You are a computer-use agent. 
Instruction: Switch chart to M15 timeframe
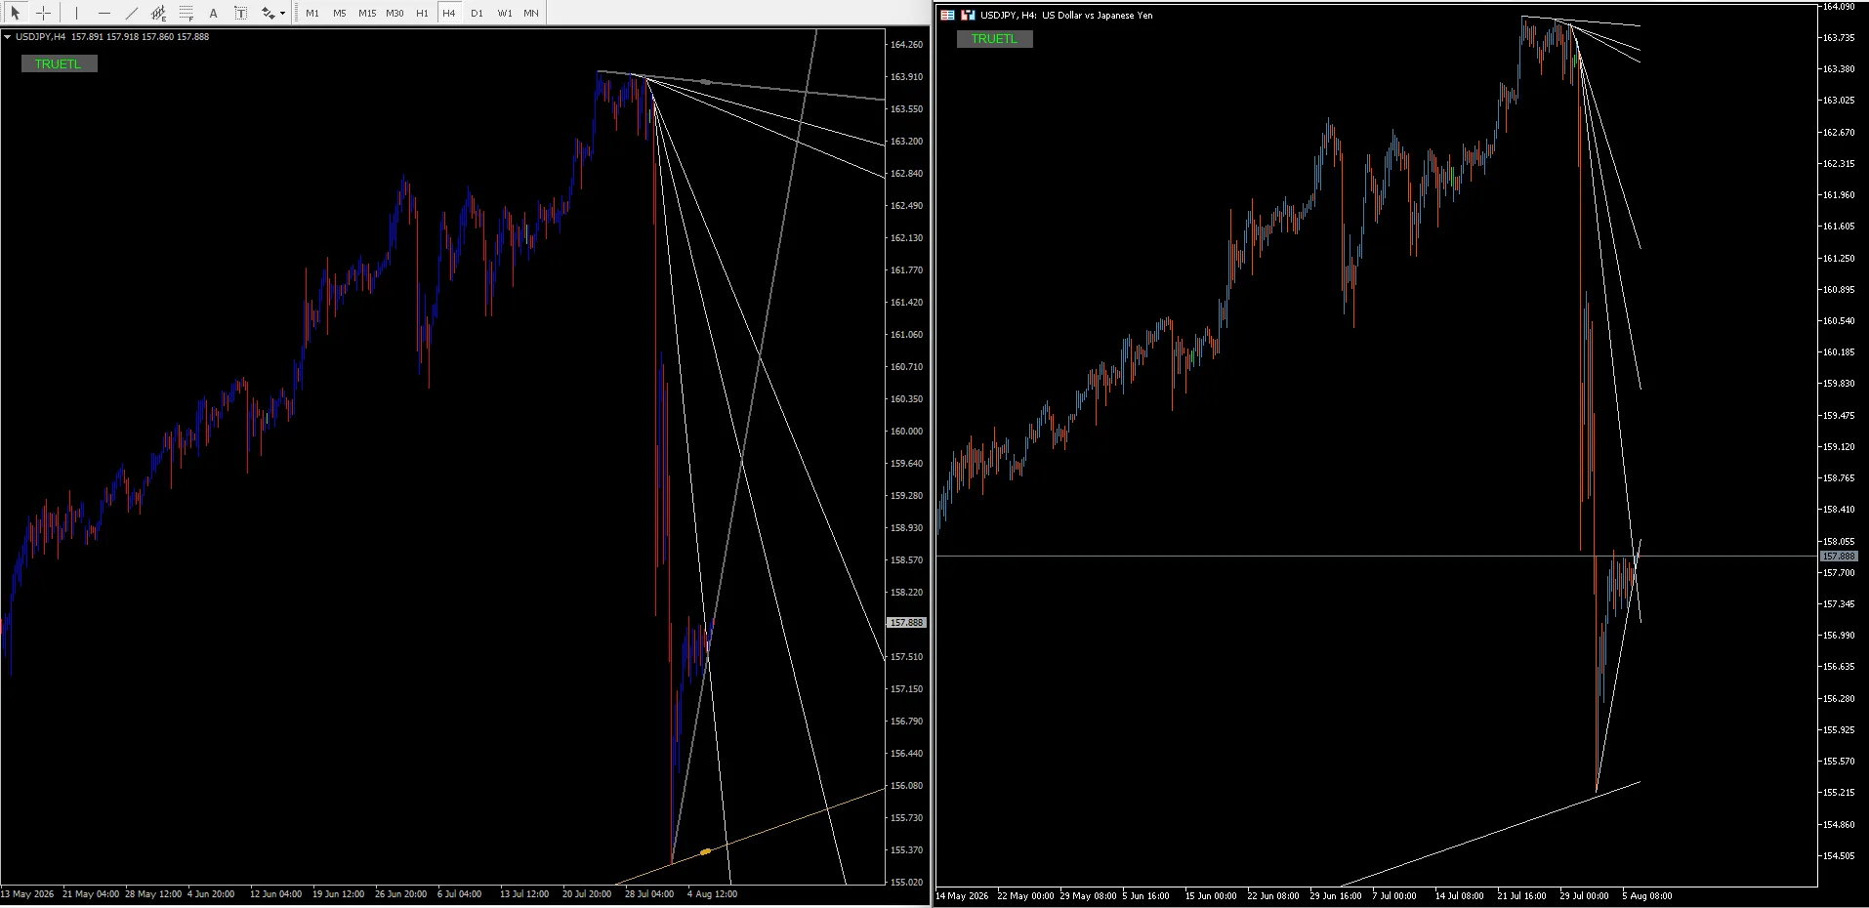coord(367,14)
